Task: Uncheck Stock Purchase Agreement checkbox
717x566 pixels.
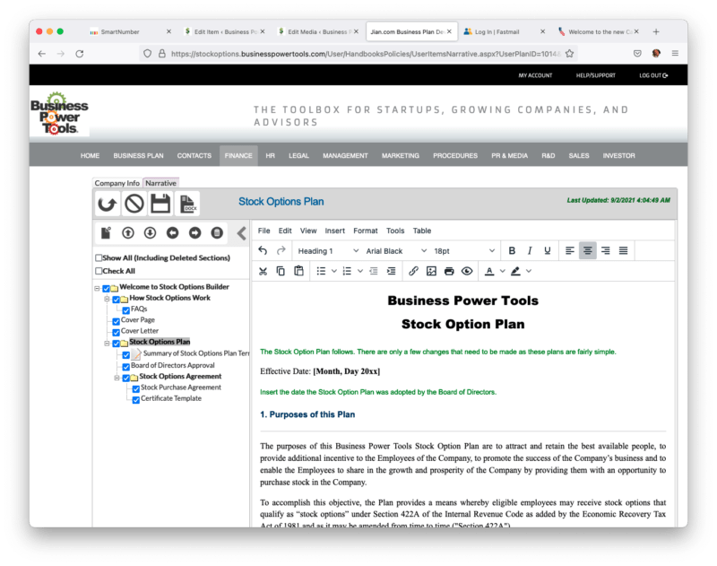Action: click(x=136, y=389)
